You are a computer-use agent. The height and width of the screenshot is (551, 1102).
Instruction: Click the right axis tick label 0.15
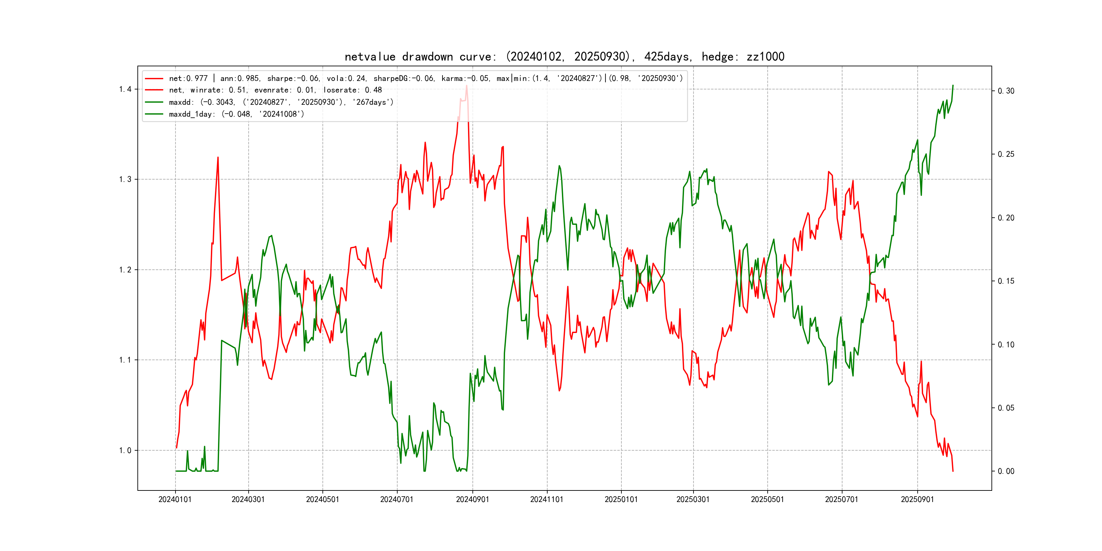[1006, 281]
